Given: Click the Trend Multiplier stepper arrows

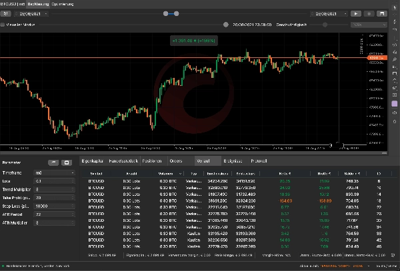Looking at the screenshot, I should (x=73, y=190).
